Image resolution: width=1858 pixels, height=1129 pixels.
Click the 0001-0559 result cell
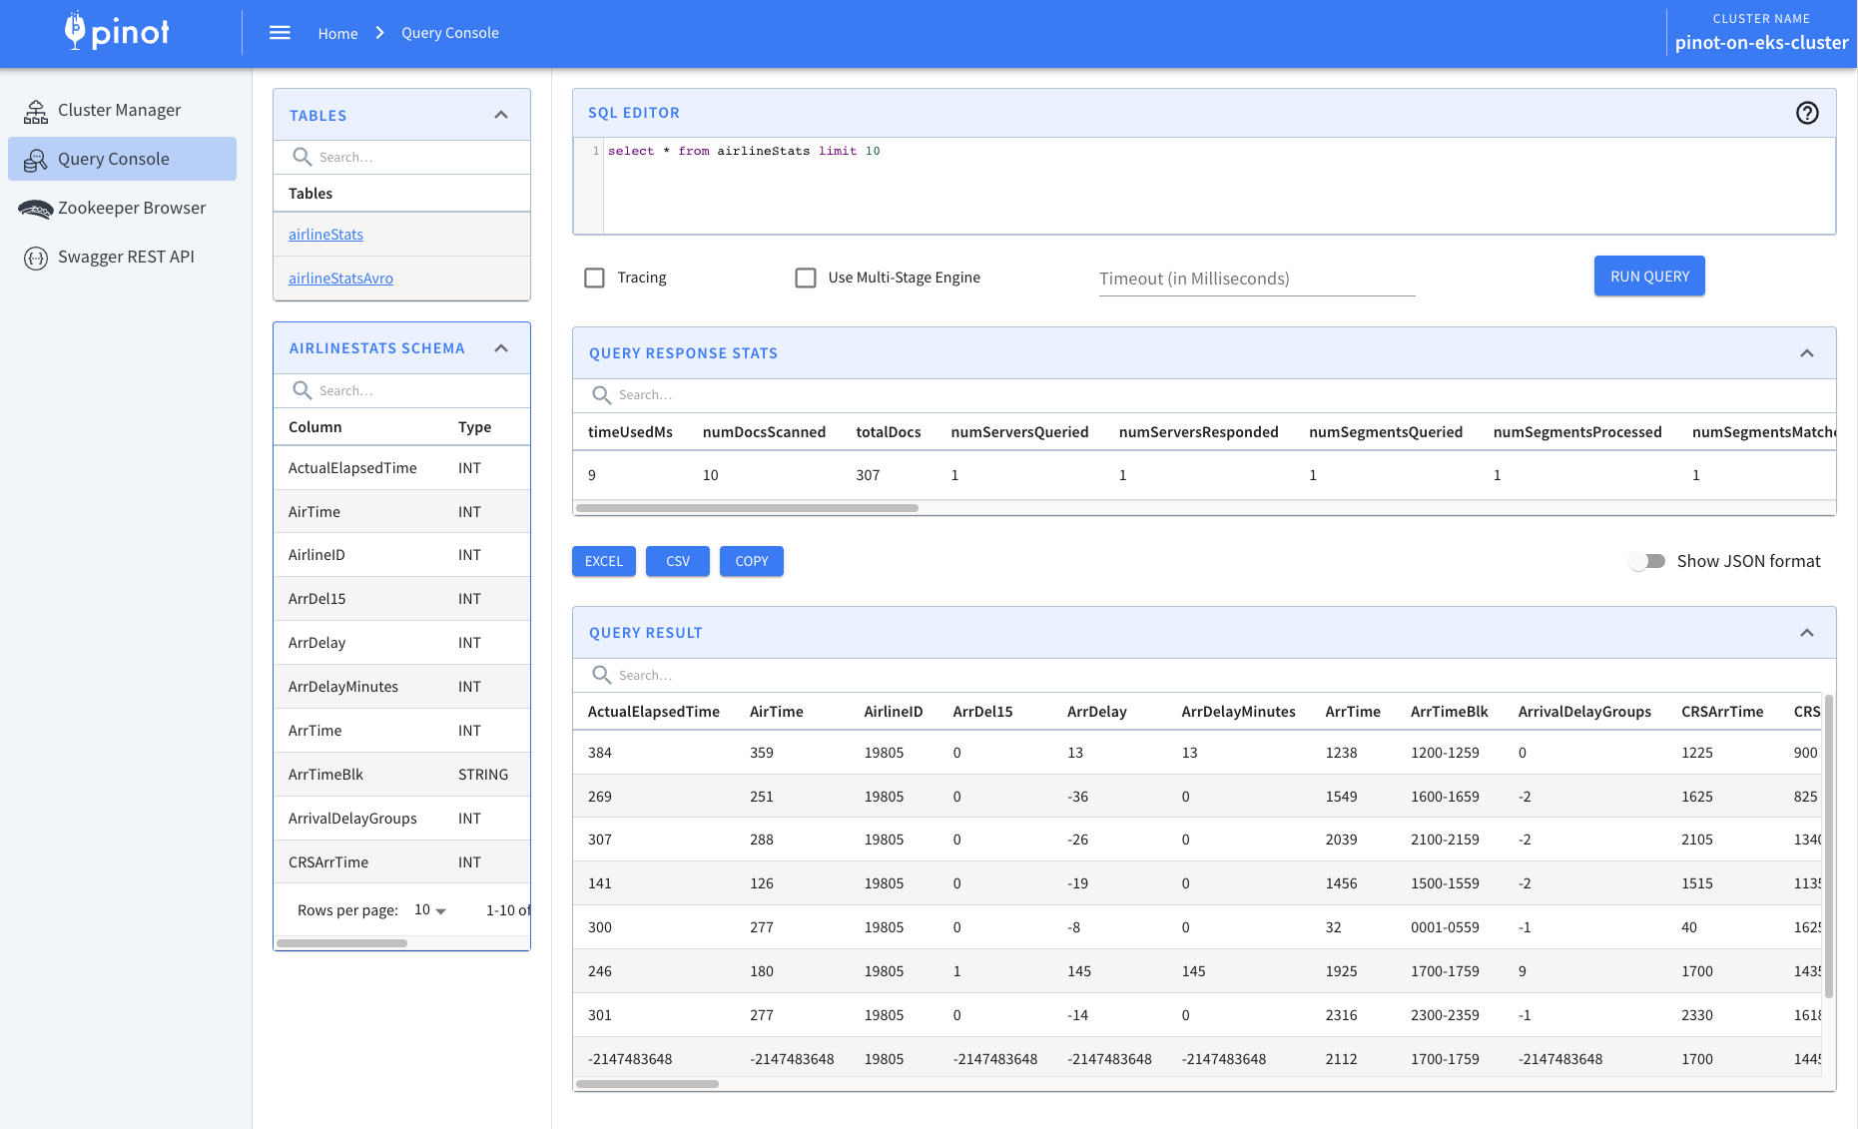point(1445,927)
